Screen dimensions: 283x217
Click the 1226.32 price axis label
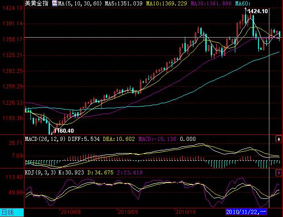13,103
